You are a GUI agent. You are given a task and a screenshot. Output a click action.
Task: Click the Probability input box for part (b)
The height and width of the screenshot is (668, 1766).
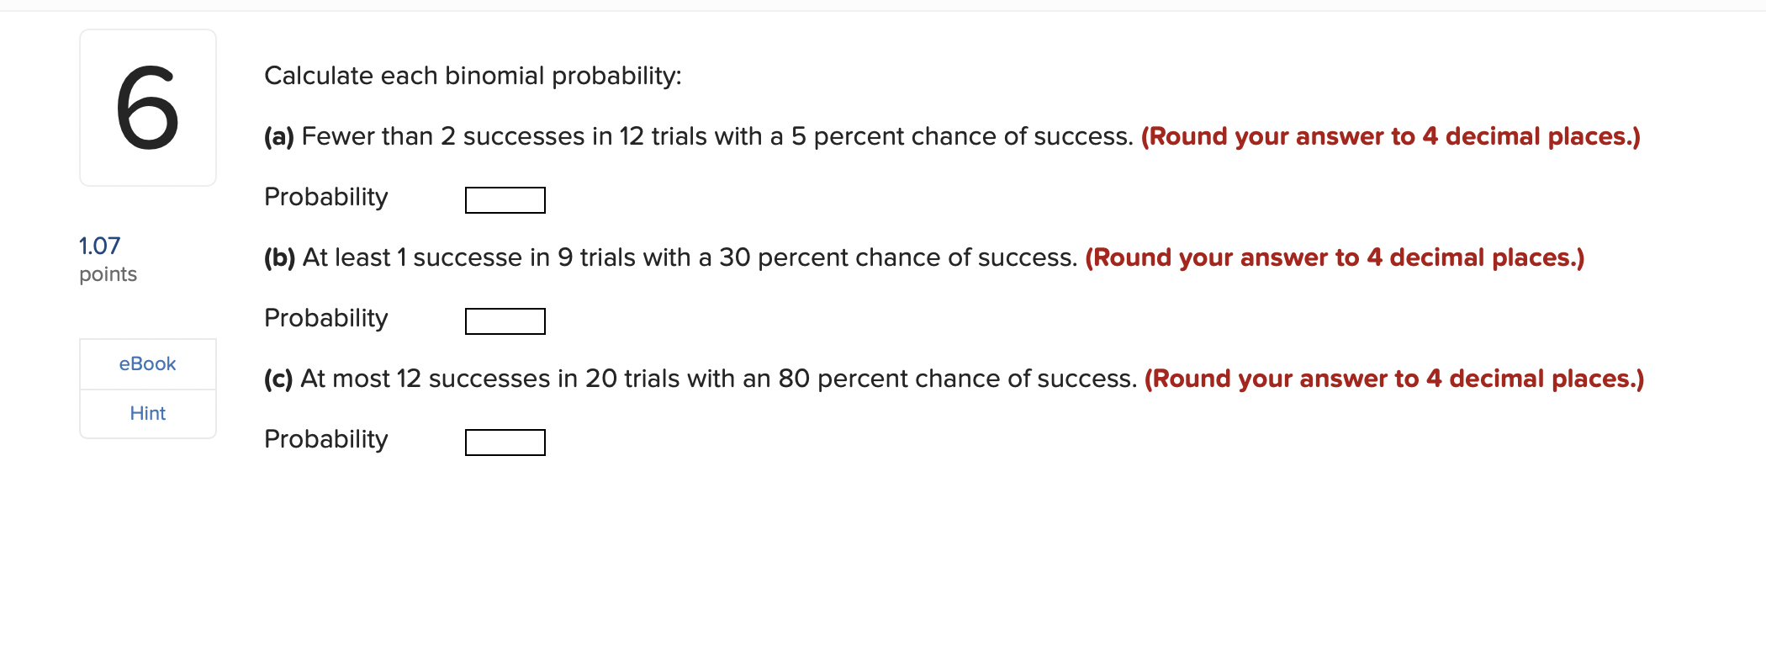(505, 321)
